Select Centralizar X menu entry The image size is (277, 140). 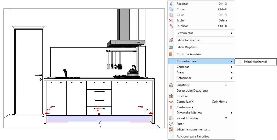click(x=201, y=102)
